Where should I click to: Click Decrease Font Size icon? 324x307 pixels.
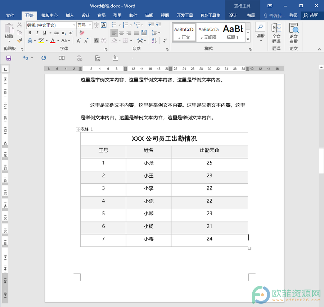tap(86, 41)
